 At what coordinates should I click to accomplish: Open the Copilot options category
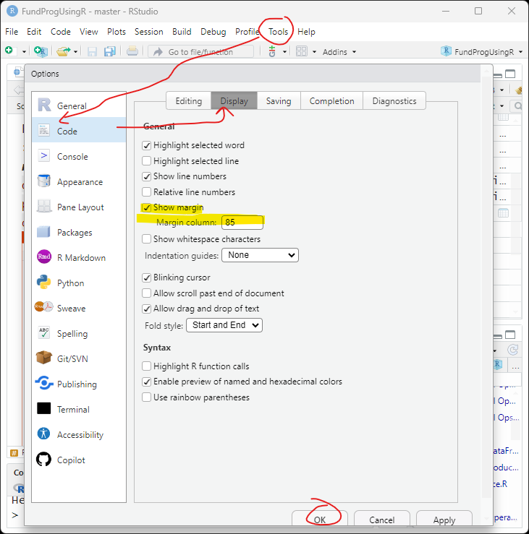pos(79,460)
